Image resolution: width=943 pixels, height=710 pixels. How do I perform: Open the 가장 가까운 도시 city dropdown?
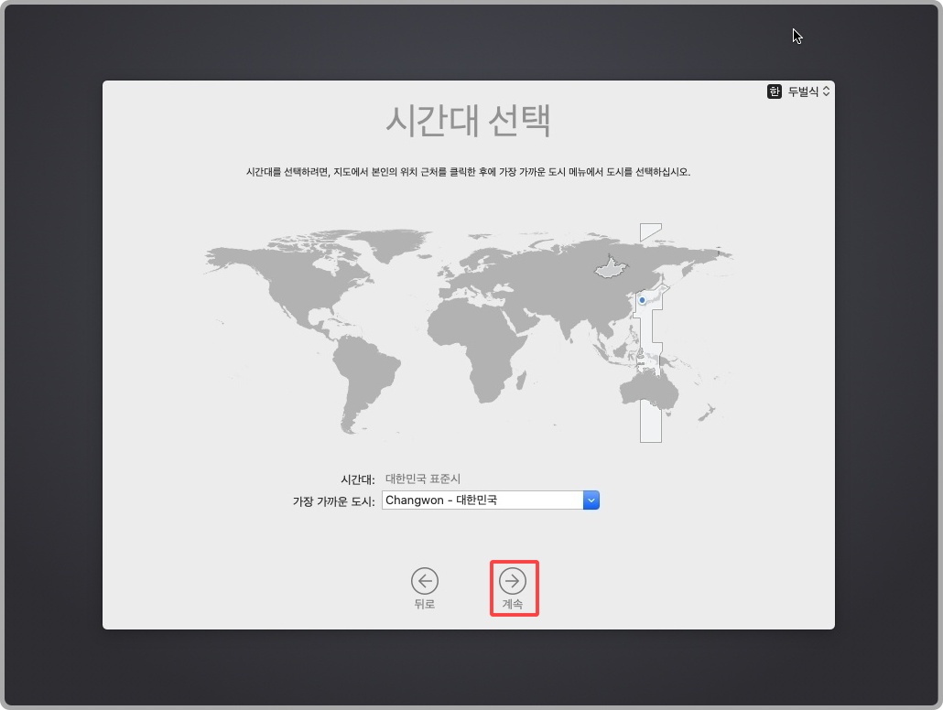pos(490,500)
